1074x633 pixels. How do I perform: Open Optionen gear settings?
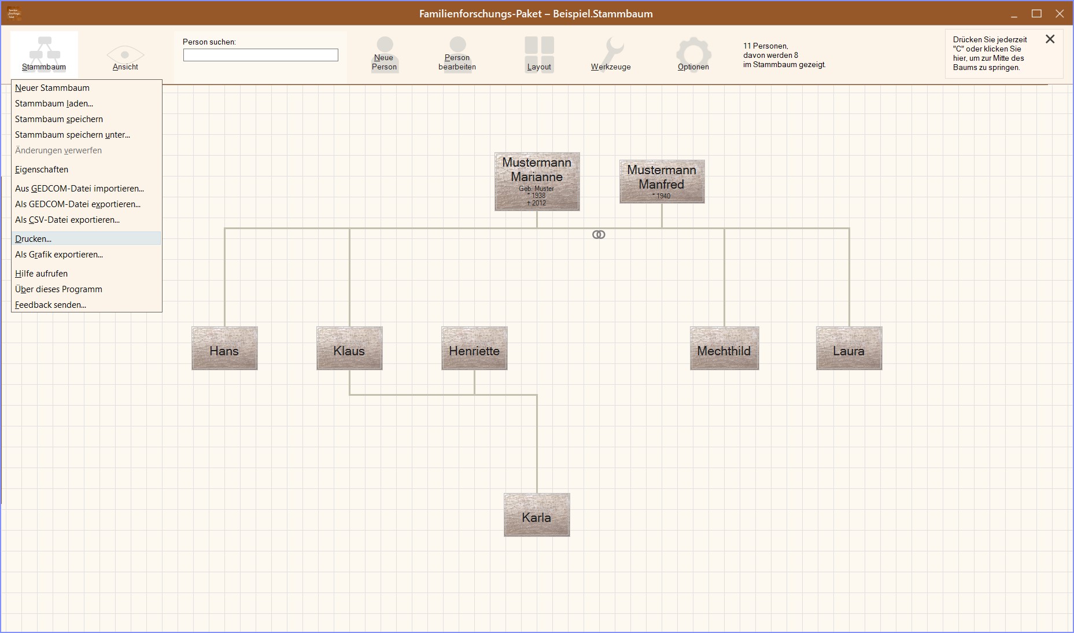693,54
